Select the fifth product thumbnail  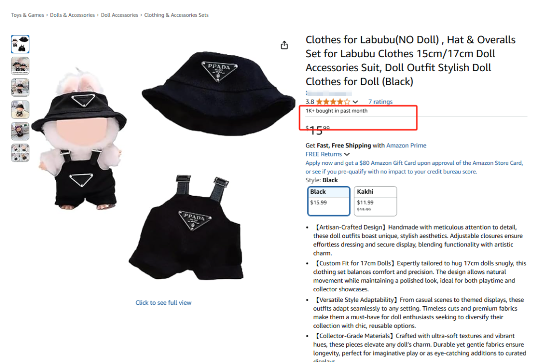pos(20,131)
